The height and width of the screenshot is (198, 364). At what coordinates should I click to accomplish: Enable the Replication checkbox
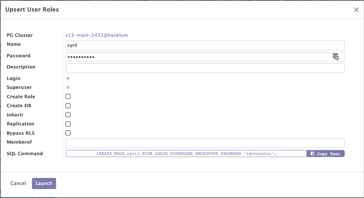pyautogui.click(x=68, y=124)
